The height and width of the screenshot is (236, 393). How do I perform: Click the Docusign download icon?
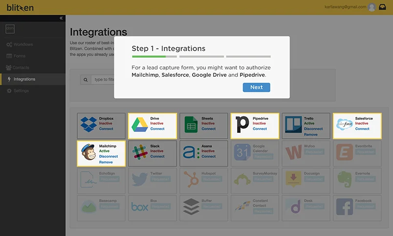click(x=293, y=179)
